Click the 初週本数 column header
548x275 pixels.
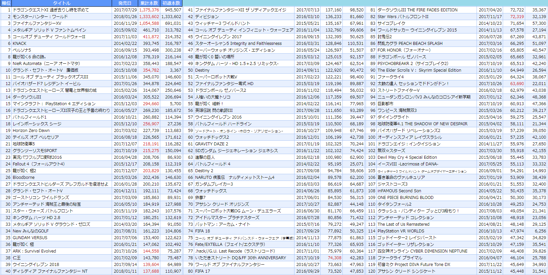[x=171, y=3]
